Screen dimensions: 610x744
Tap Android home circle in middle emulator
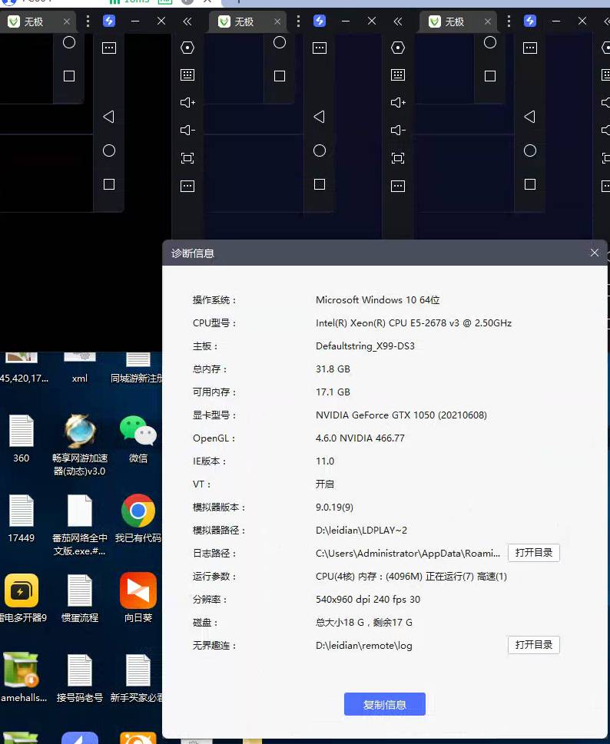click(320, 151)
